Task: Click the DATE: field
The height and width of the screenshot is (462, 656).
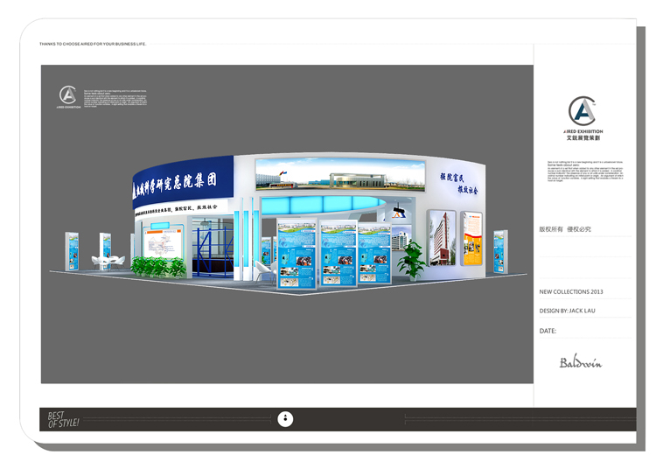Action: coord(548,331)
